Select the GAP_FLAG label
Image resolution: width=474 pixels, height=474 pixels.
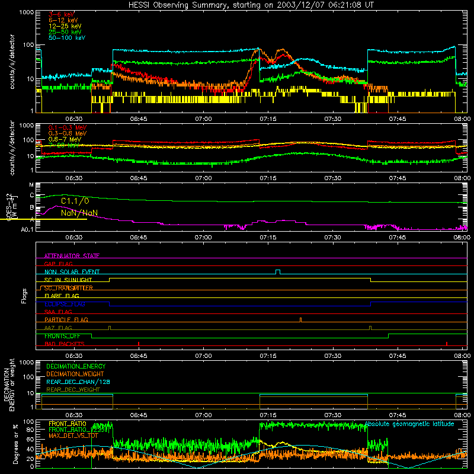click(58, 264)
